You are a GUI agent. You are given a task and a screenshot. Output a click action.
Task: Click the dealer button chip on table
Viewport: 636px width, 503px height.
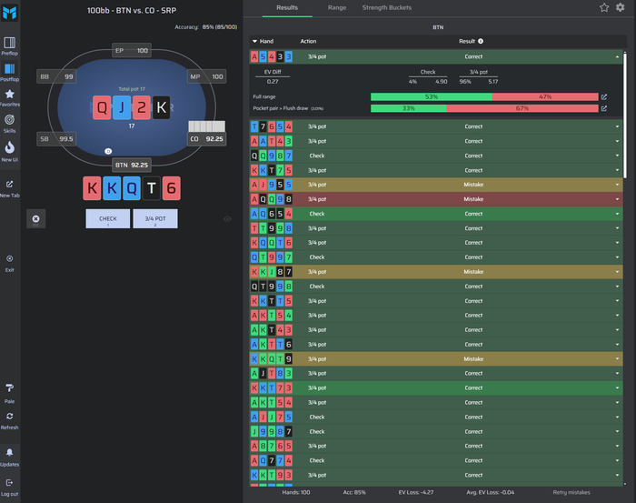coord(108,151)
